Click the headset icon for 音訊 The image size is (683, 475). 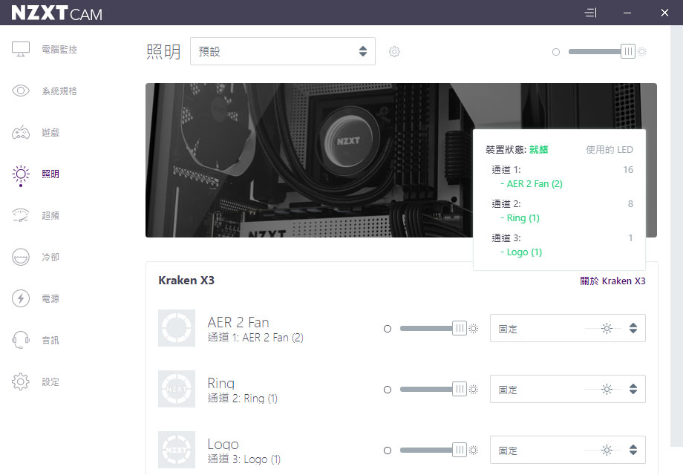point(21,340)
